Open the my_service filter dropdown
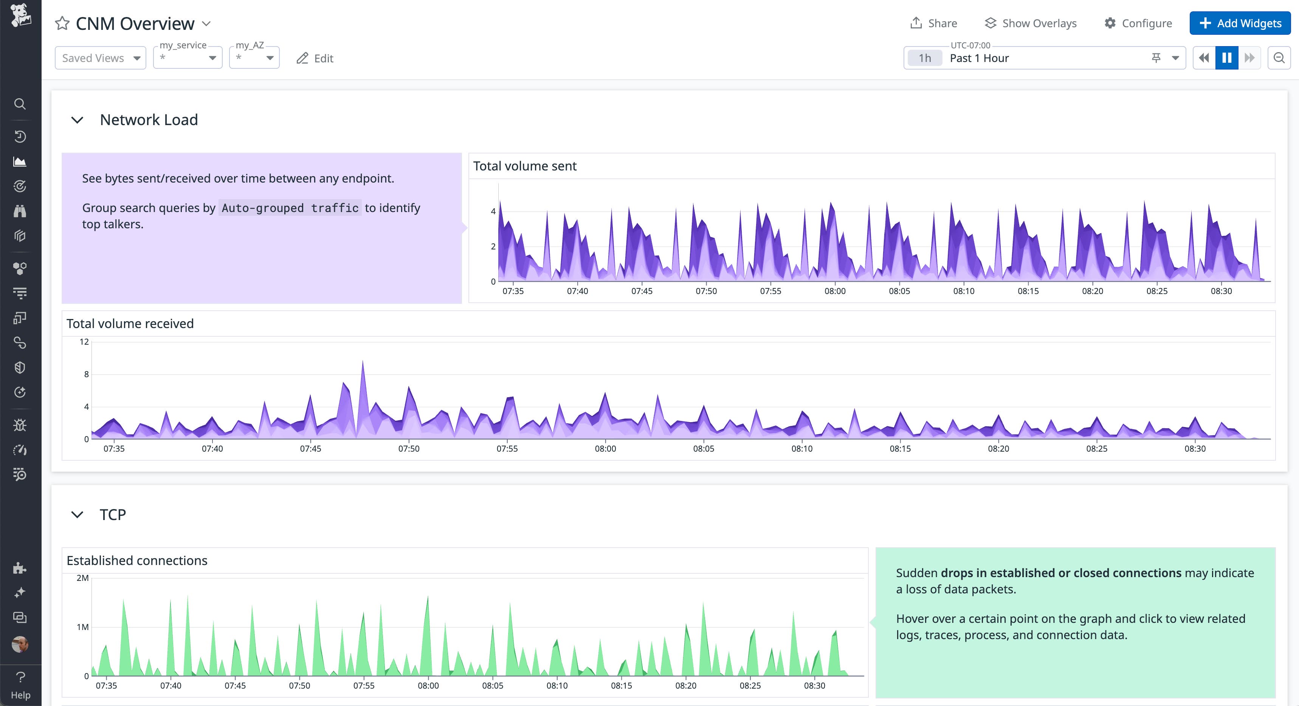The image size is (1299, 706). tap(187, 57)
